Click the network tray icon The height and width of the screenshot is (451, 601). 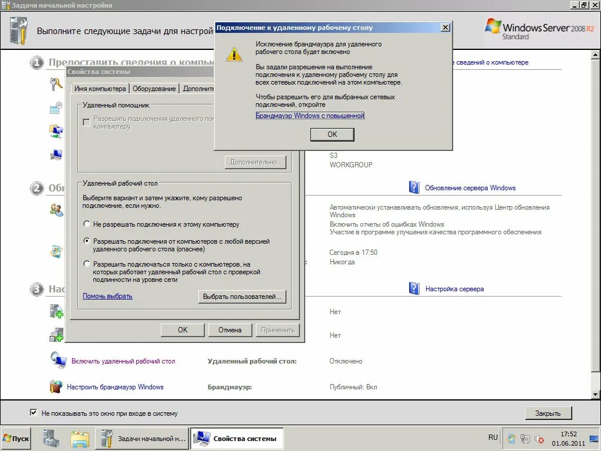point(525,438)
